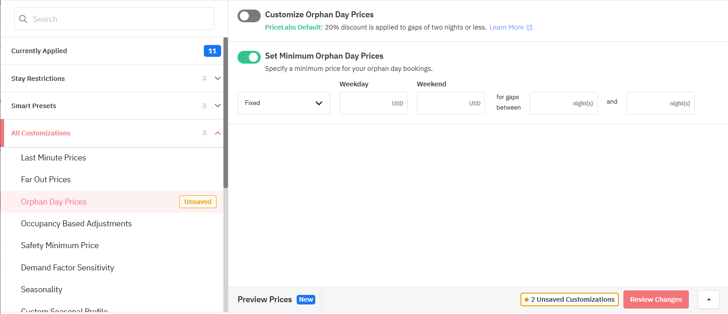Pin the All Customizations section
This screenshot has width=728, height=314.
205,133
